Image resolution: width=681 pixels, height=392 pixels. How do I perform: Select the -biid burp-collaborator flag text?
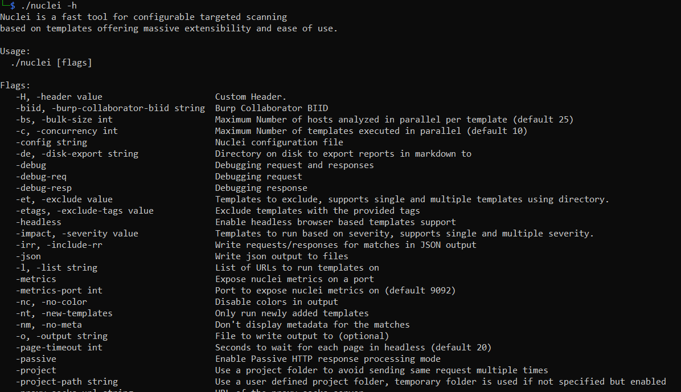click(x=110, y=108)
